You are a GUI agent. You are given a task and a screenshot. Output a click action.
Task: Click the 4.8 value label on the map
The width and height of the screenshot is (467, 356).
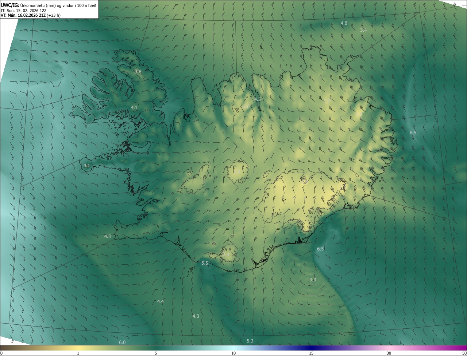(x=344, y=23)
